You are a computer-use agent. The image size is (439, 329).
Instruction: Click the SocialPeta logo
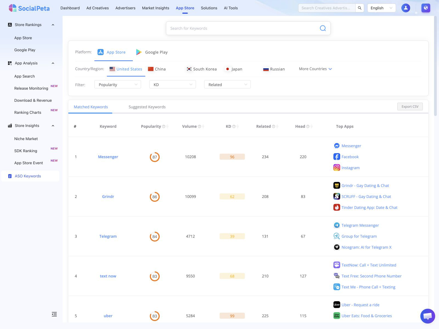[29, 8]
